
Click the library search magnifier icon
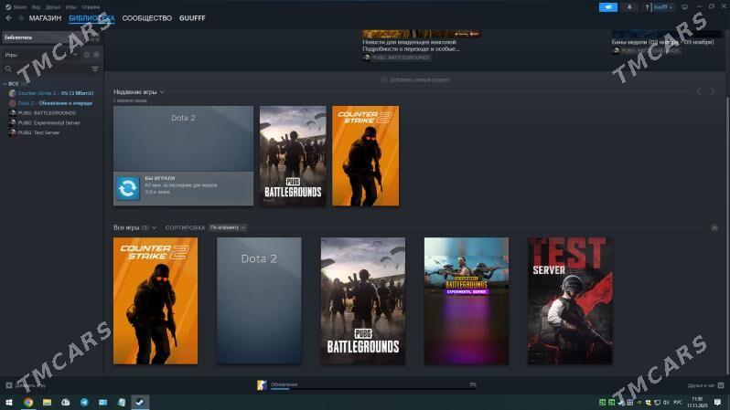tap(8, 68)
